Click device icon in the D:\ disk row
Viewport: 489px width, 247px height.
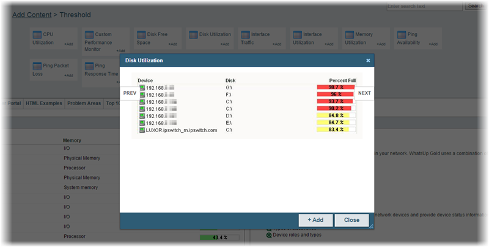(x=142, y=116)
